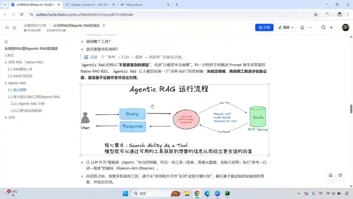Image resolution: width=353 pixels, height=199 pixels.
Task: Jump to outline section 1
Action: tap(9, 55)
